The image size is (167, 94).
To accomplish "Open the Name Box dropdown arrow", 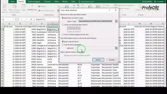I will pyautogui.click(x=13, y=19).
